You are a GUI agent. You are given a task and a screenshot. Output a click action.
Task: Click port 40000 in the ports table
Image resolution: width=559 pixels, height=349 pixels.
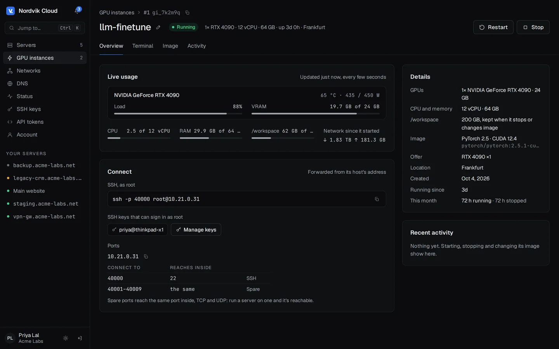tap(115, 278)
